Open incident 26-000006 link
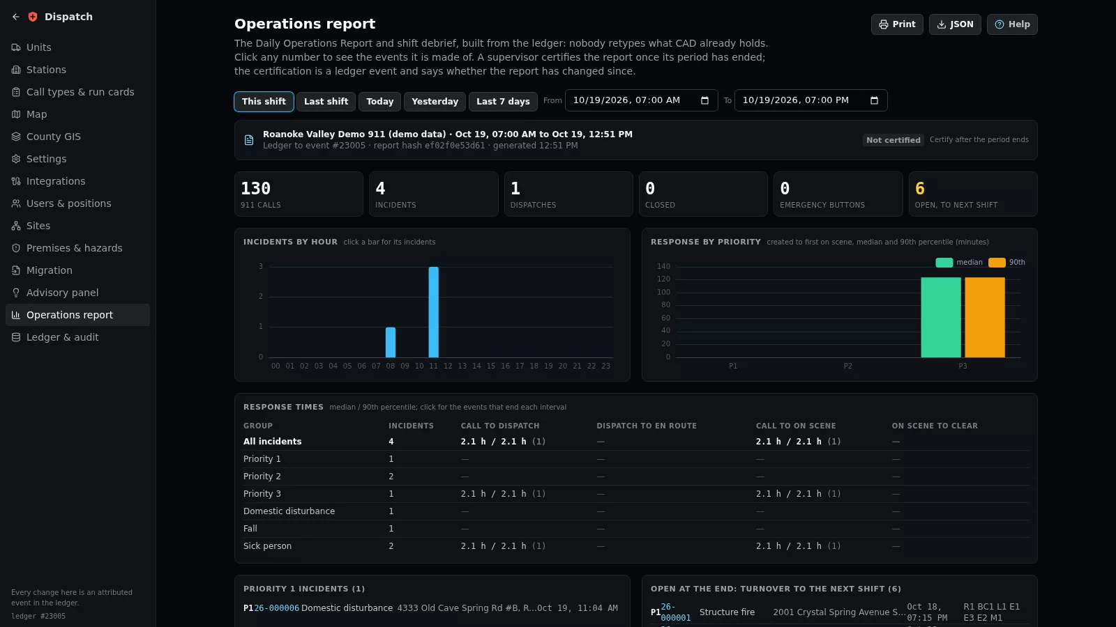The height and width of the screenshot is (627, 1116). [276, 608]
